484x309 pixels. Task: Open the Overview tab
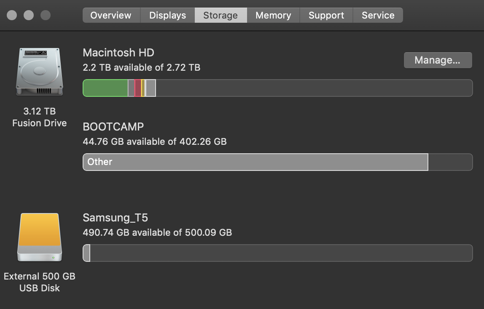(x=111, y=16)
